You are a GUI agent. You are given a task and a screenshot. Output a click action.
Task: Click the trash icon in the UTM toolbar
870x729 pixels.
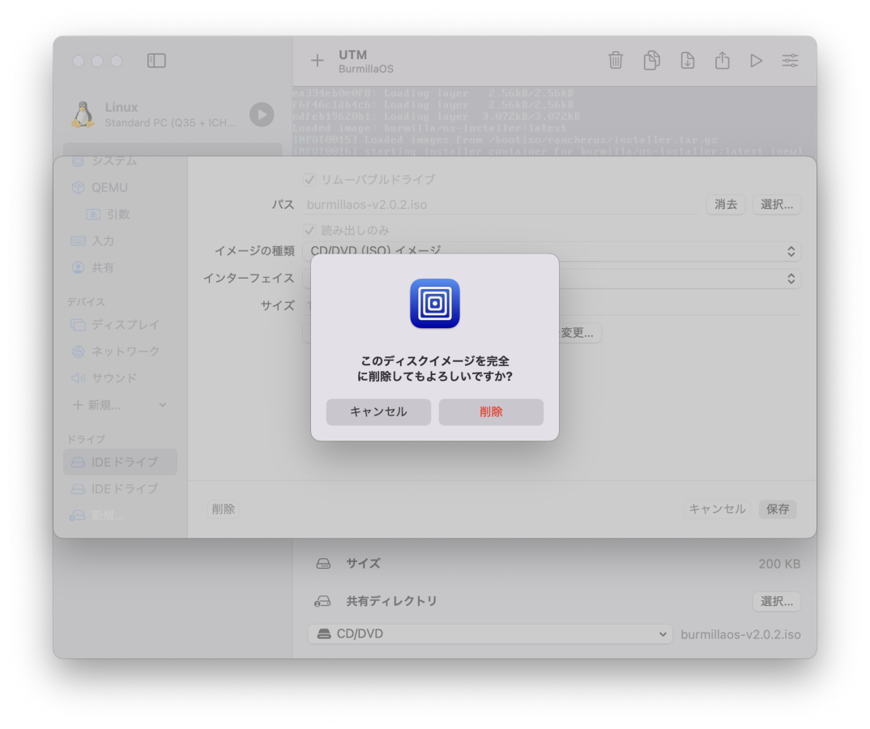[616, 61]
